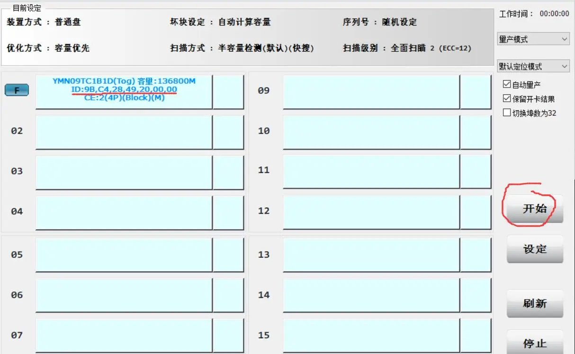
Task: Click status box beside port 10
Action: (x=476, y=132)
